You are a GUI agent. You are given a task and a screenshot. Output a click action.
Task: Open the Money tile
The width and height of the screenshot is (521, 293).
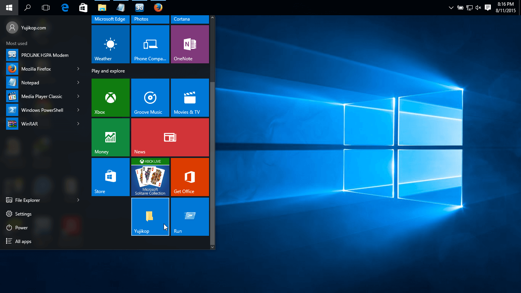[x=111, y=137]
